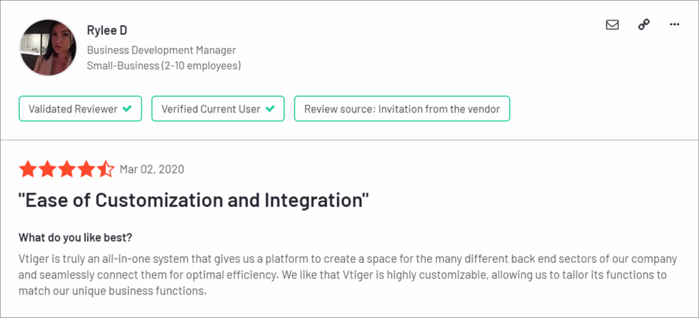Open the three-dot more options menu
699x318 pixels.
674,25
